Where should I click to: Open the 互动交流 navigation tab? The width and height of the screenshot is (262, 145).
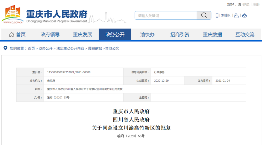pyautogui.click(x=245, y=35)
